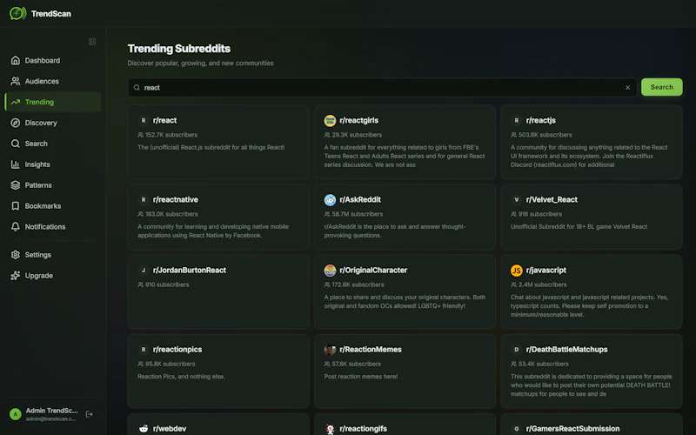Click the G avatar of r/GamersReactSubmission
The height and width of the screenshot is (435, 696).
point(516,429)
